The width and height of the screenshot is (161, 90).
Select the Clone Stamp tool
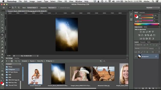[2, 41]
